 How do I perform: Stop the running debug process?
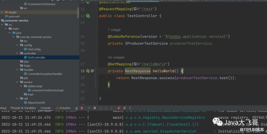click(x=82, y=108)
